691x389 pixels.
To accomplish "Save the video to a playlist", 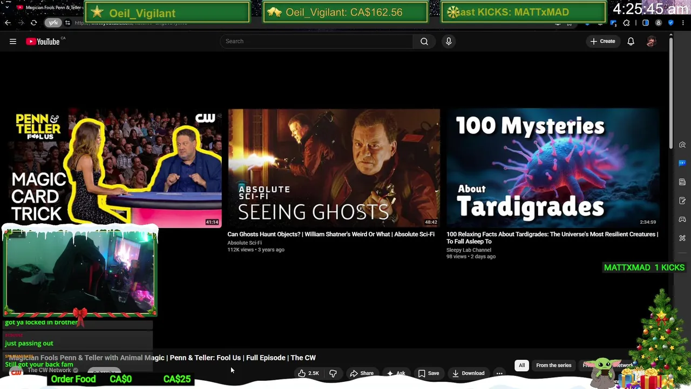I will [428, 373].
